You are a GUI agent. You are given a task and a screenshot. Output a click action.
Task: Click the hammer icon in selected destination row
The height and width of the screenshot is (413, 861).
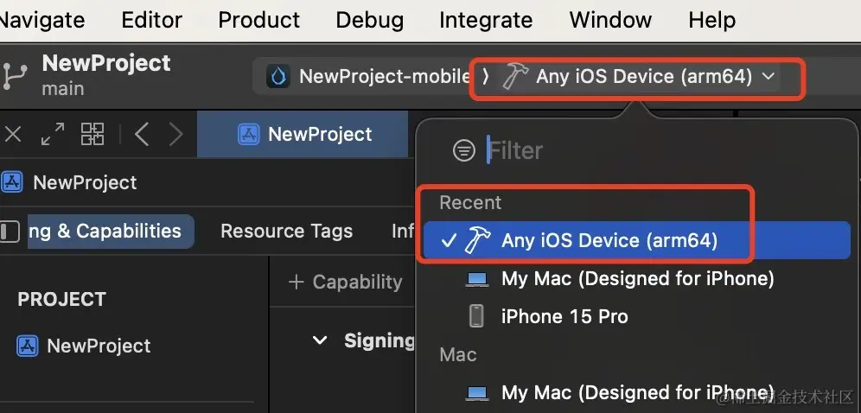coord(477,240)
